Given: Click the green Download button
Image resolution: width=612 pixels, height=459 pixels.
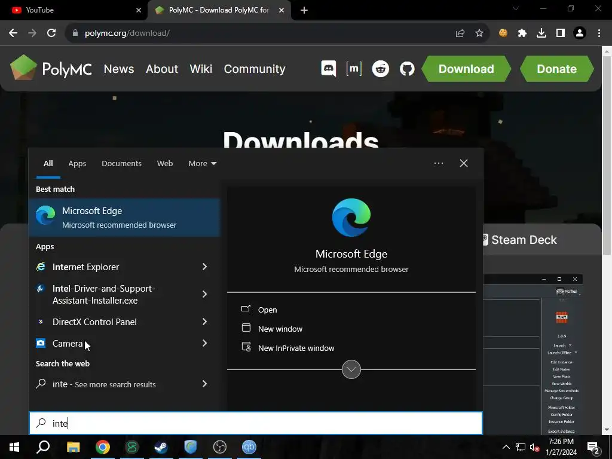Looking at the screenshot, I should (x=466, y=69).
